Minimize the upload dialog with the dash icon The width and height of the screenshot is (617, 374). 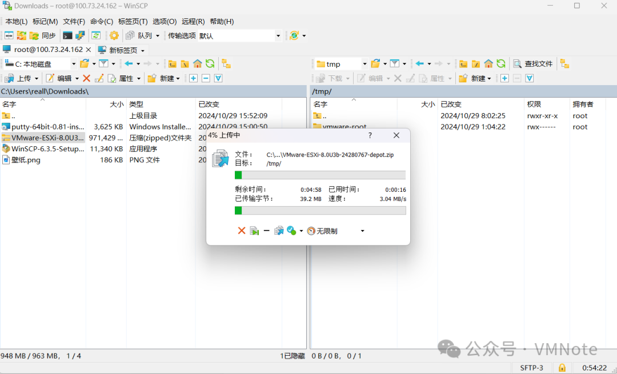pos(266,231)
